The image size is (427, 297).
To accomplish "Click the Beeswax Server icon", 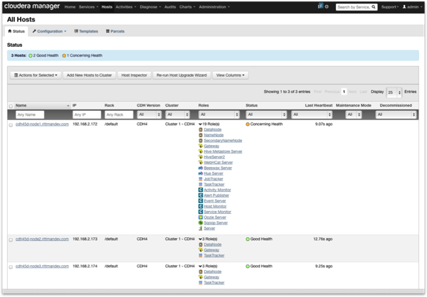I will [201, 168].
